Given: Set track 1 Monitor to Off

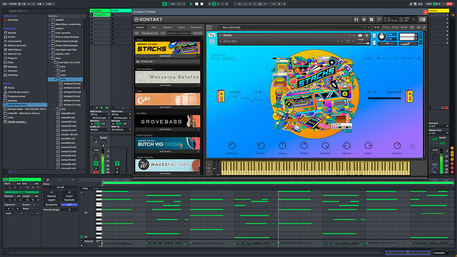Looking at the screenshot, I should pos(104,124).
